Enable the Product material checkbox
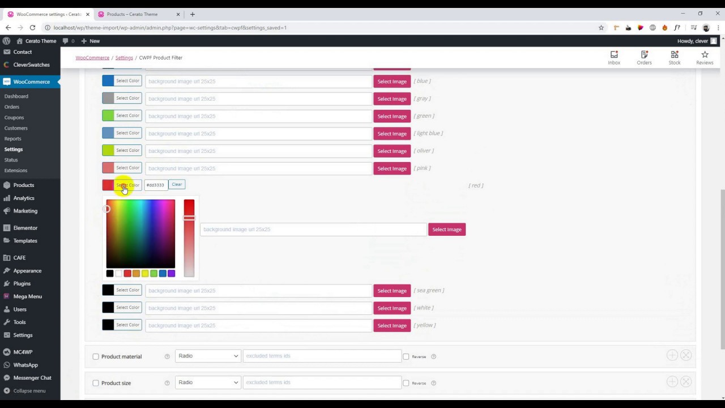This screenshot has width=725, height=408. (96, 356)
